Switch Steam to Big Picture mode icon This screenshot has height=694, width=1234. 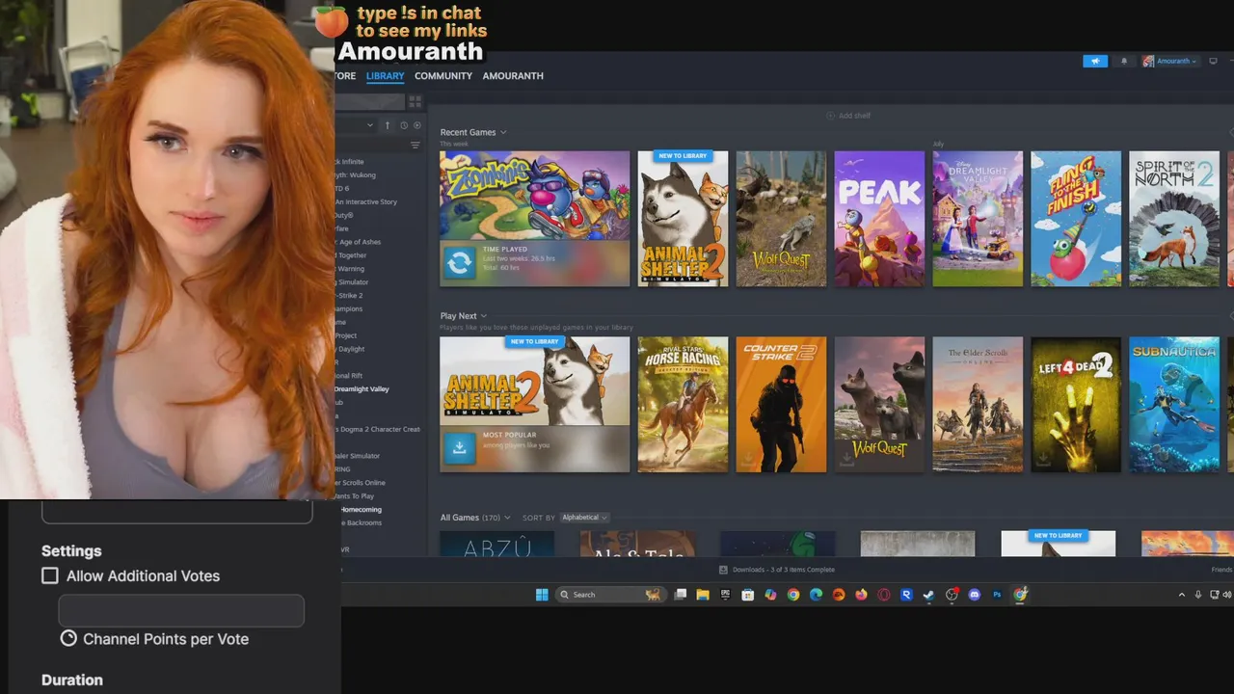point(1213,61)
